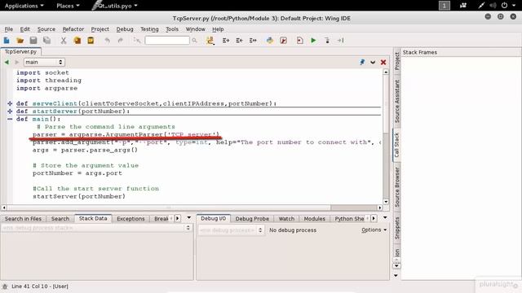Switch to the Search in Files tab
This screenshot has height=293, width=522.
[x=24, y=219]
